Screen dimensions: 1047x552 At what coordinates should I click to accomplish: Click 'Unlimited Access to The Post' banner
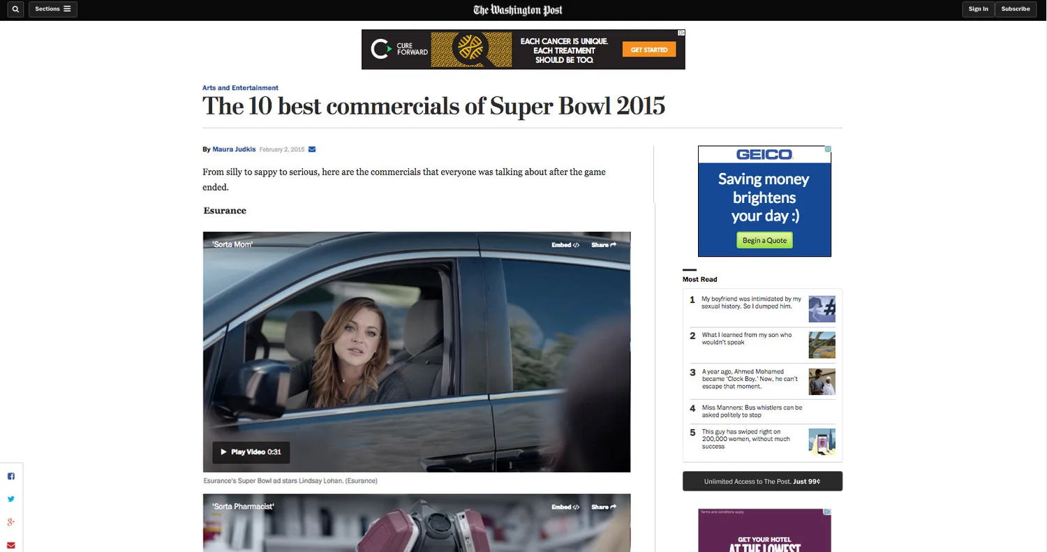762,482
